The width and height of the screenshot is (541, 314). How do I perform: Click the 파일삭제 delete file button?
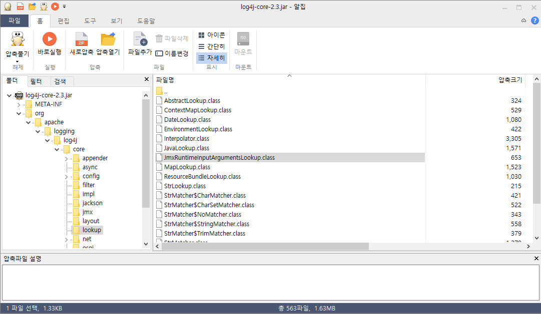pos(172,38)
